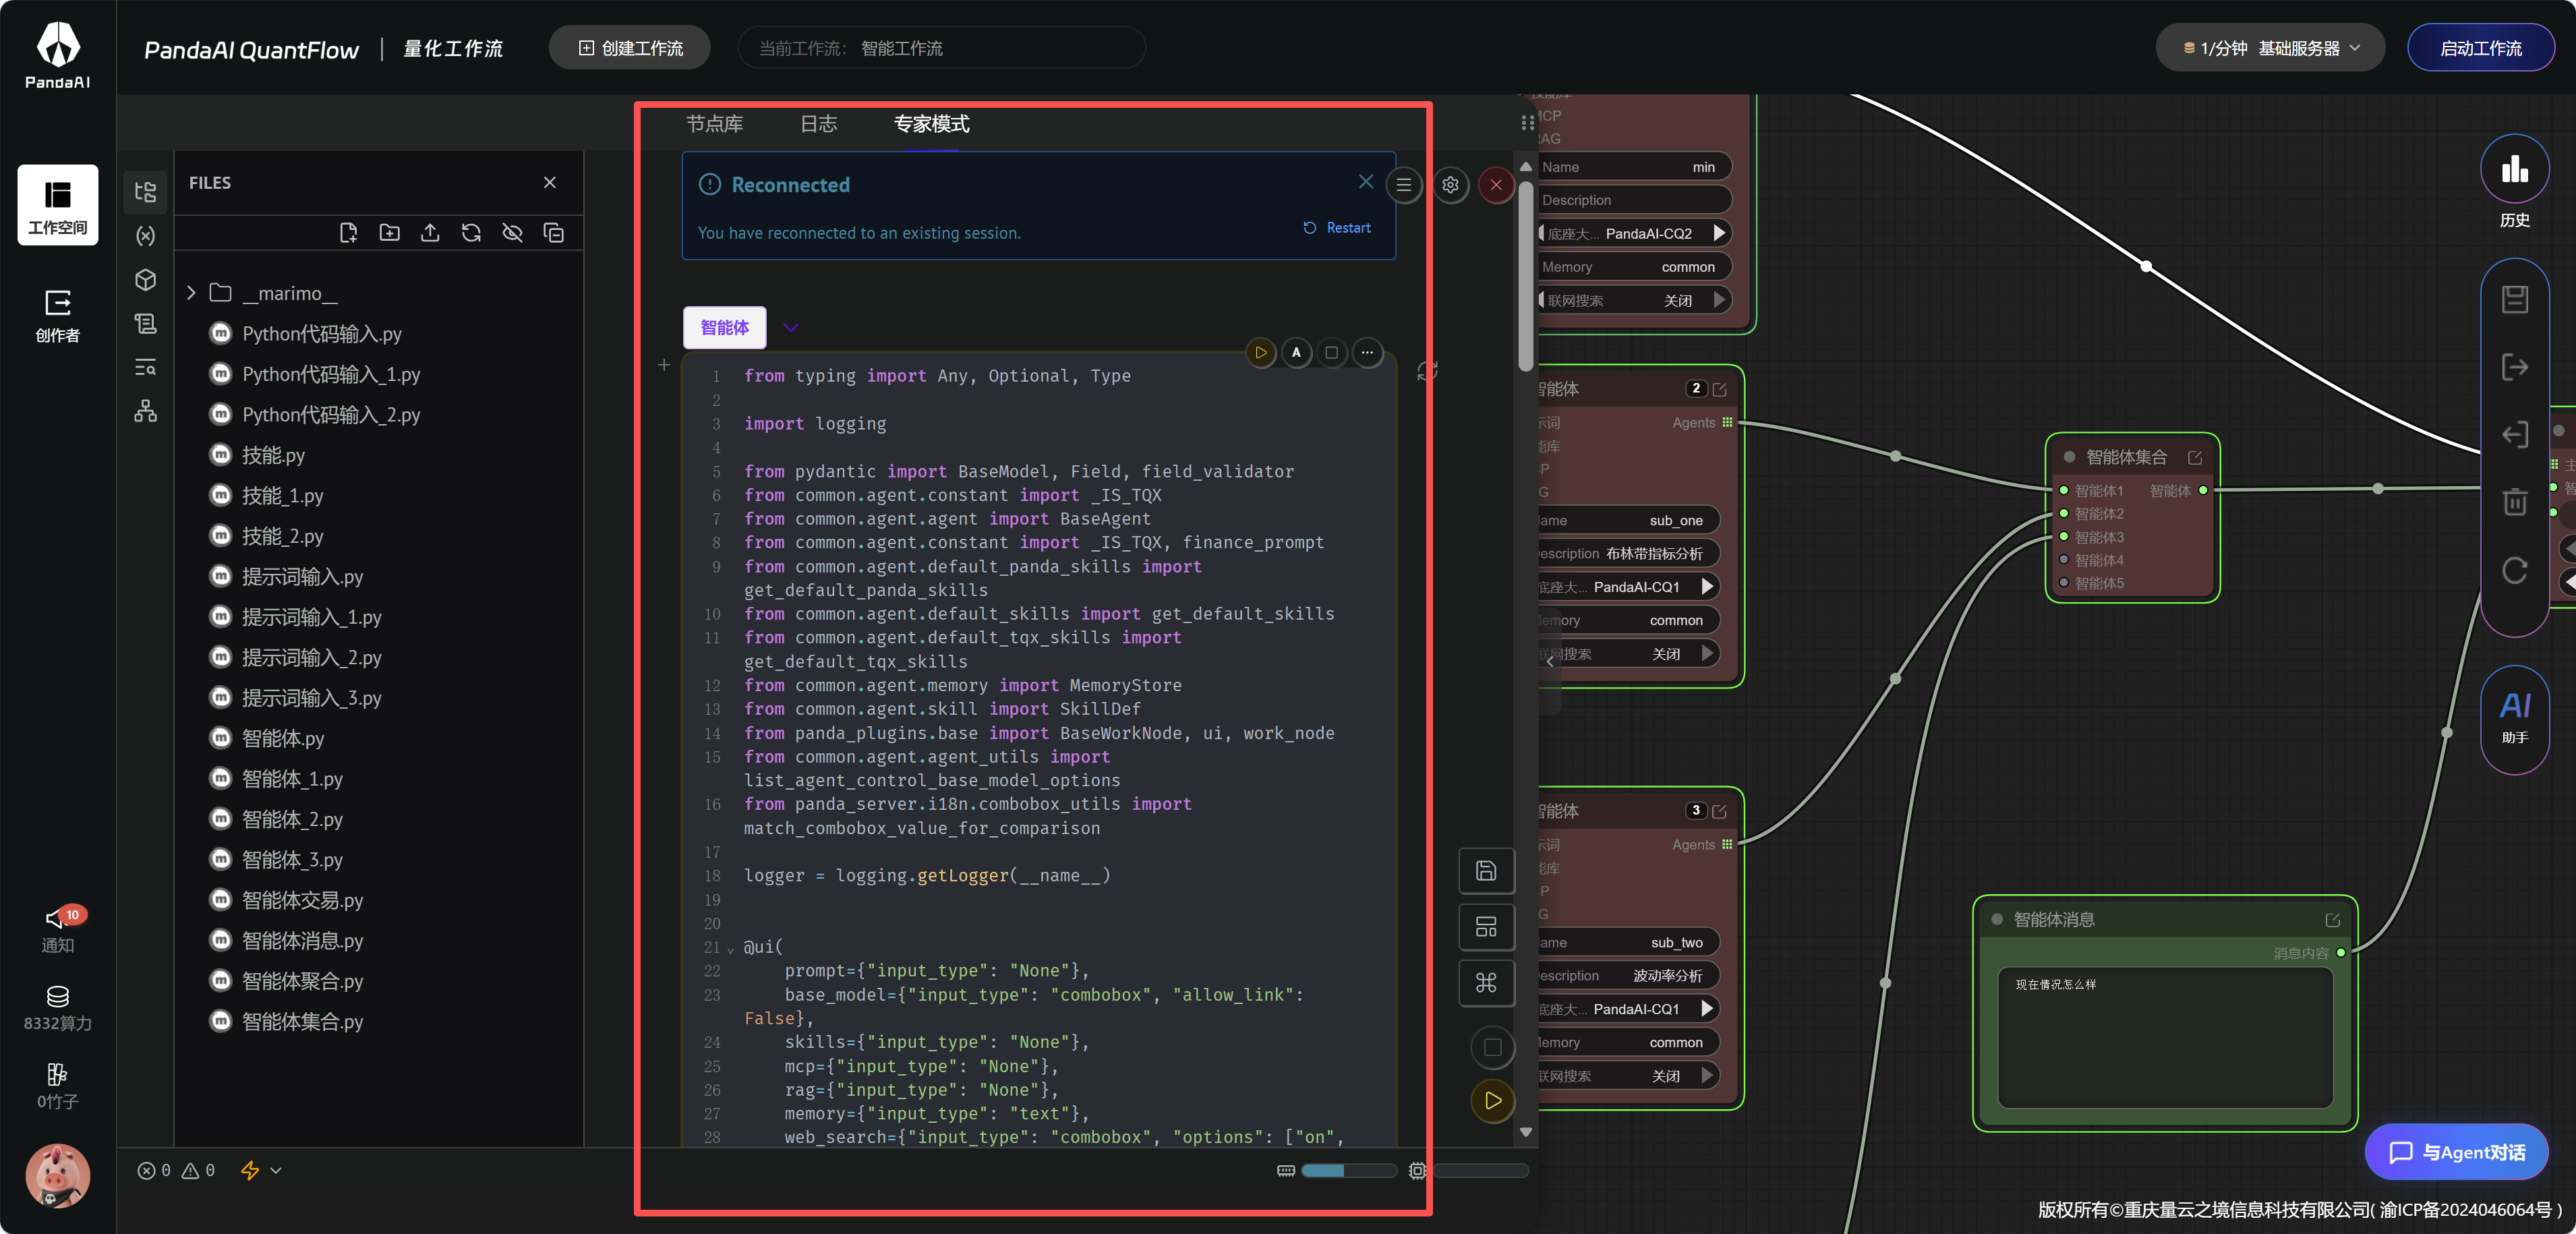Open the notebook settings gear icon
This screenshot has height=1234, width=2576.
[1450, 184]
